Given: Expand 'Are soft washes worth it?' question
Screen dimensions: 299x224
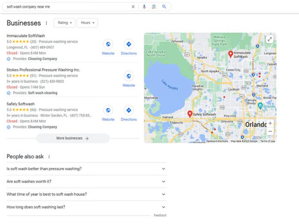Looking at the screenshot, I should pos(86,182).
